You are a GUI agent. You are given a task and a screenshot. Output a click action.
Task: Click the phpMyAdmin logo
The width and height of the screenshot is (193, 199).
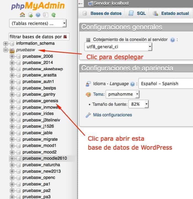tap(38, 6)
